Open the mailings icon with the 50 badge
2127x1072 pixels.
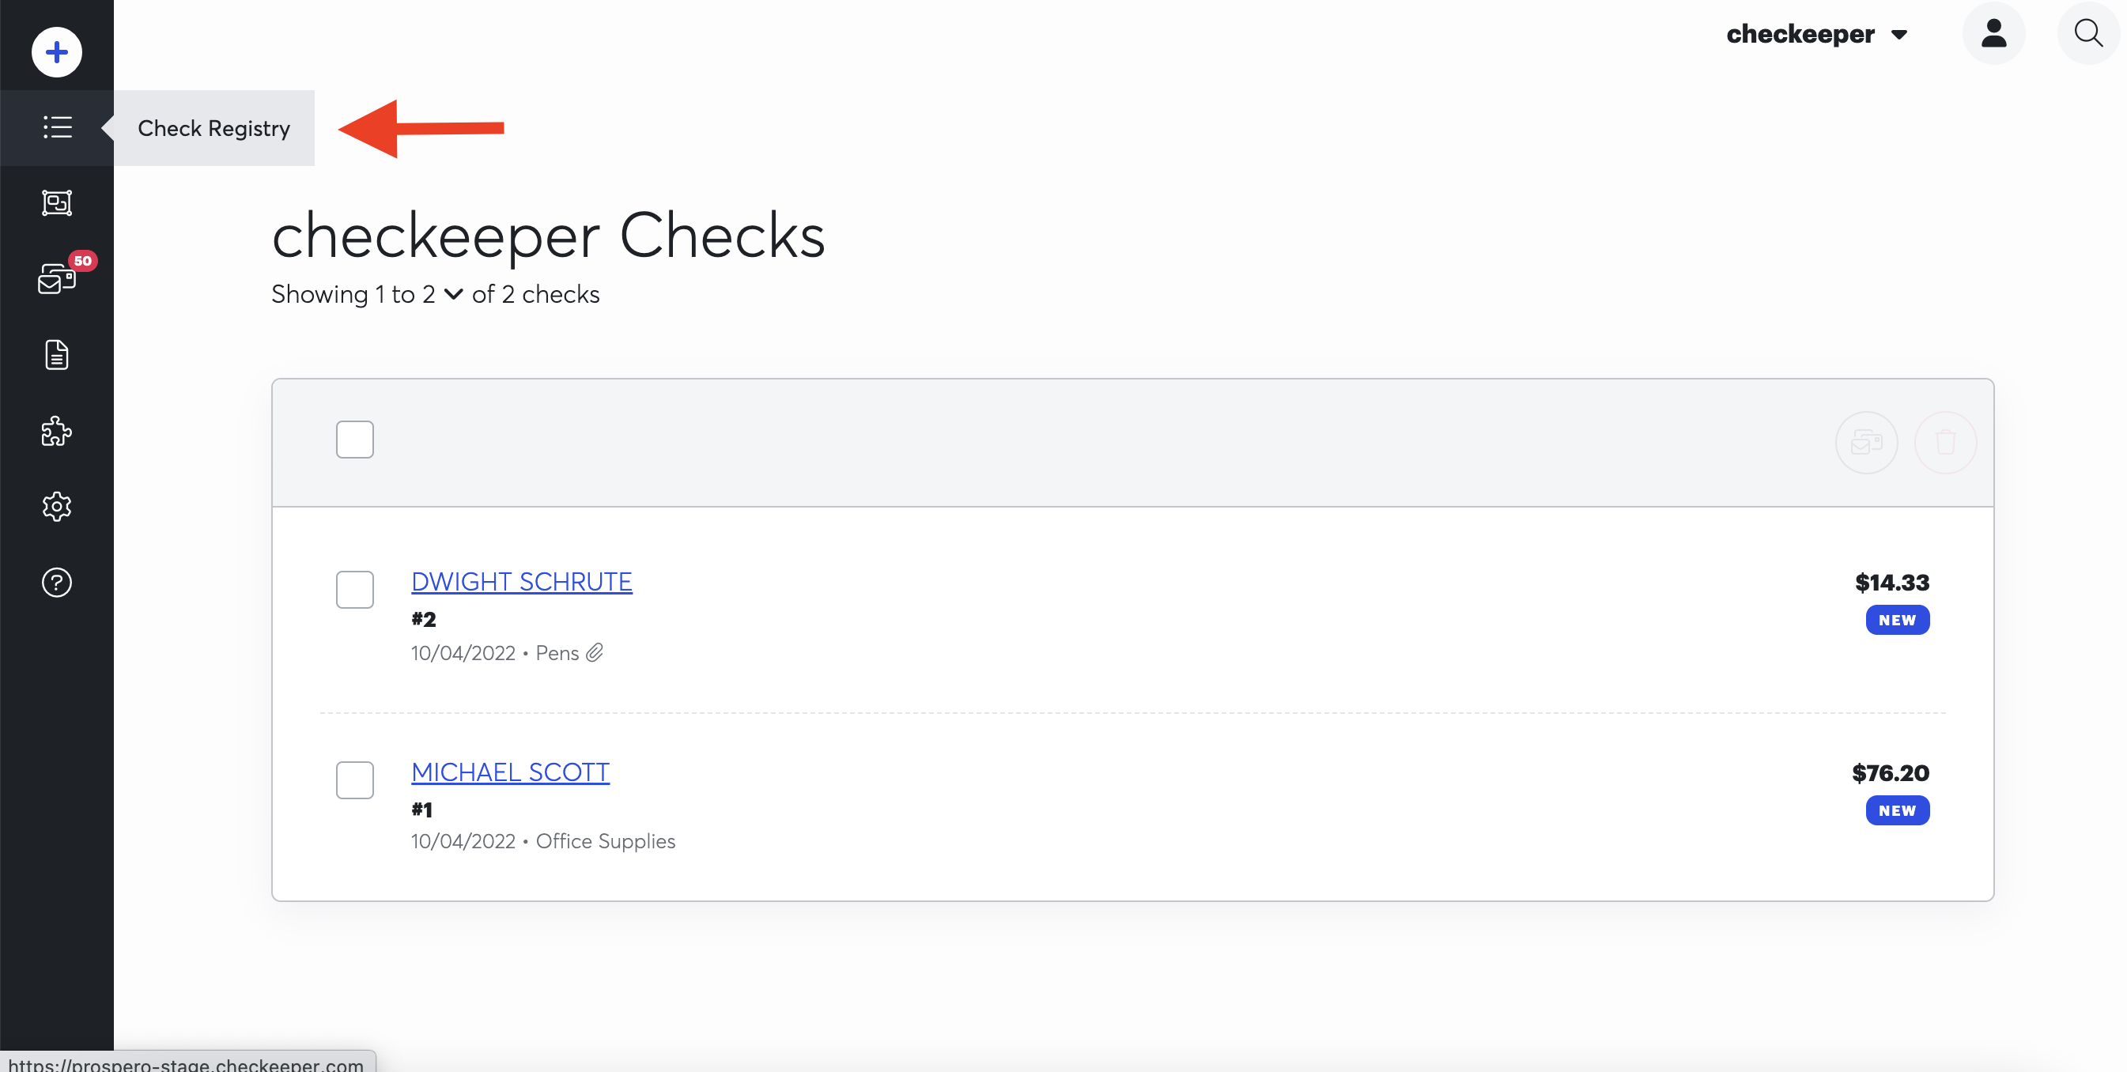[56, 279]
